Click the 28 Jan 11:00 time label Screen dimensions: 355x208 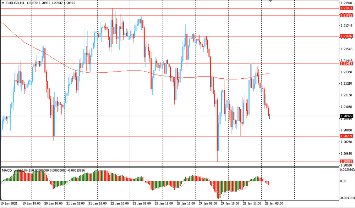tap(252, 203)
